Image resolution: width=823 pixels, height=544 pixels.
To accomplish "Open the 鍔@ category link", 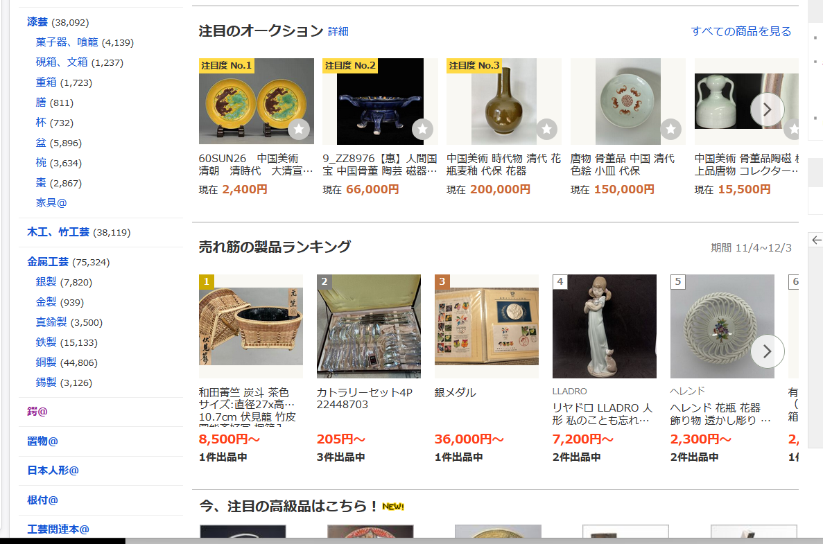I will 37,411.
